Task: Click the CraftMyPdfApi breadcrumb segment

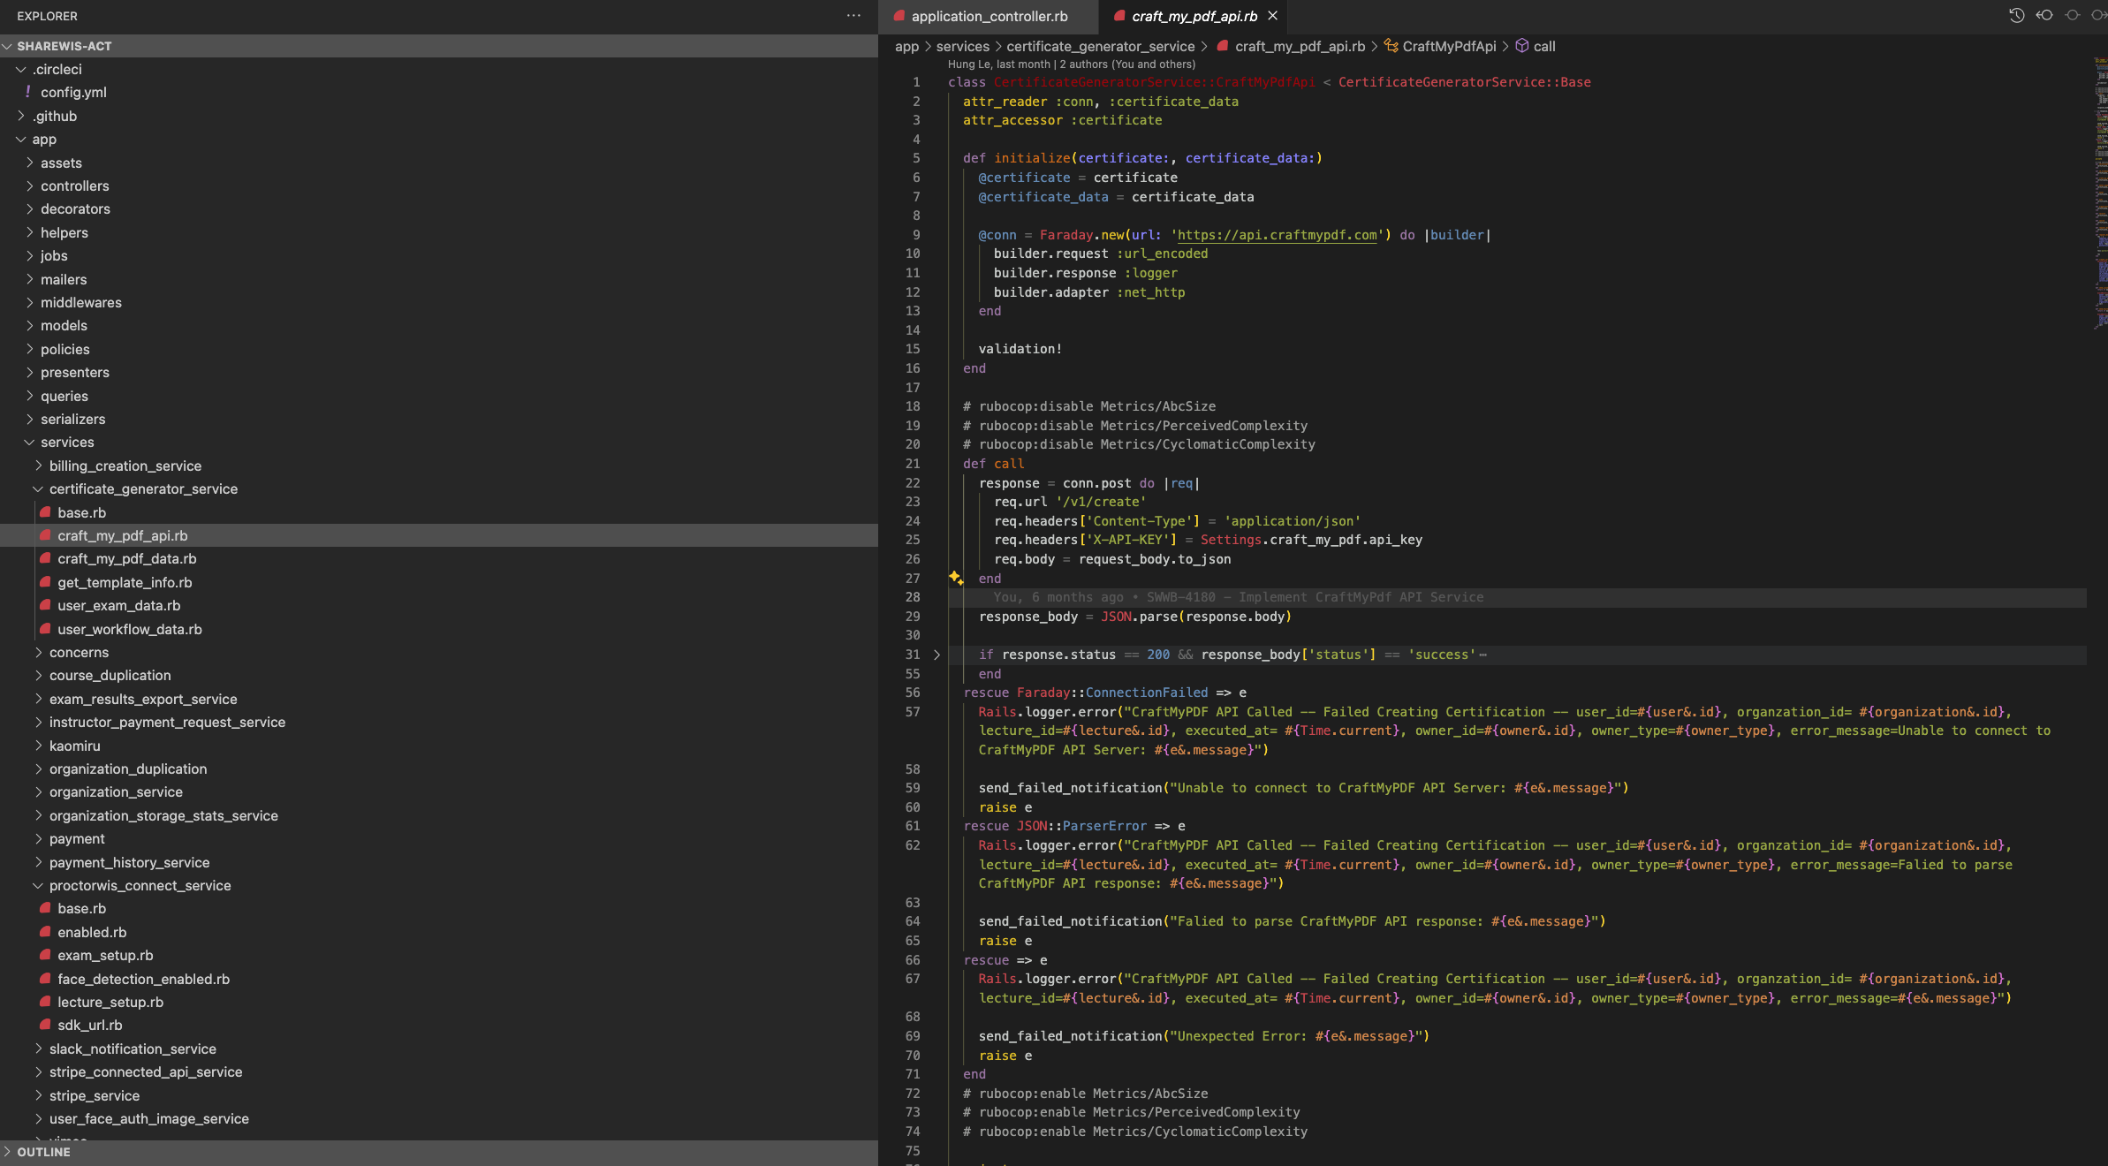Action: pyautogui.click(x=1449, y=46)
